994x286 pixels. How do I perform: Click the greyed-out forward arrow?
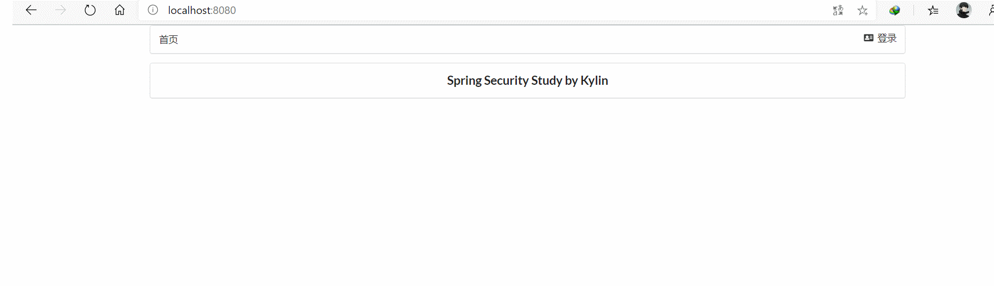click(61, 10)
